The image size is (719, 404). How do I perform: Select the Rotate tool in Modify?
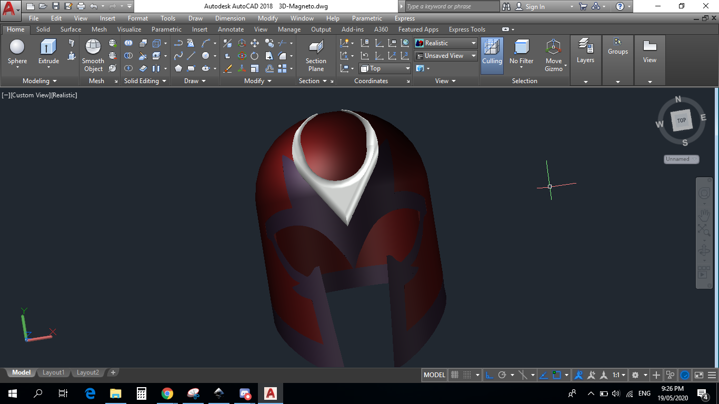(255, 56)
